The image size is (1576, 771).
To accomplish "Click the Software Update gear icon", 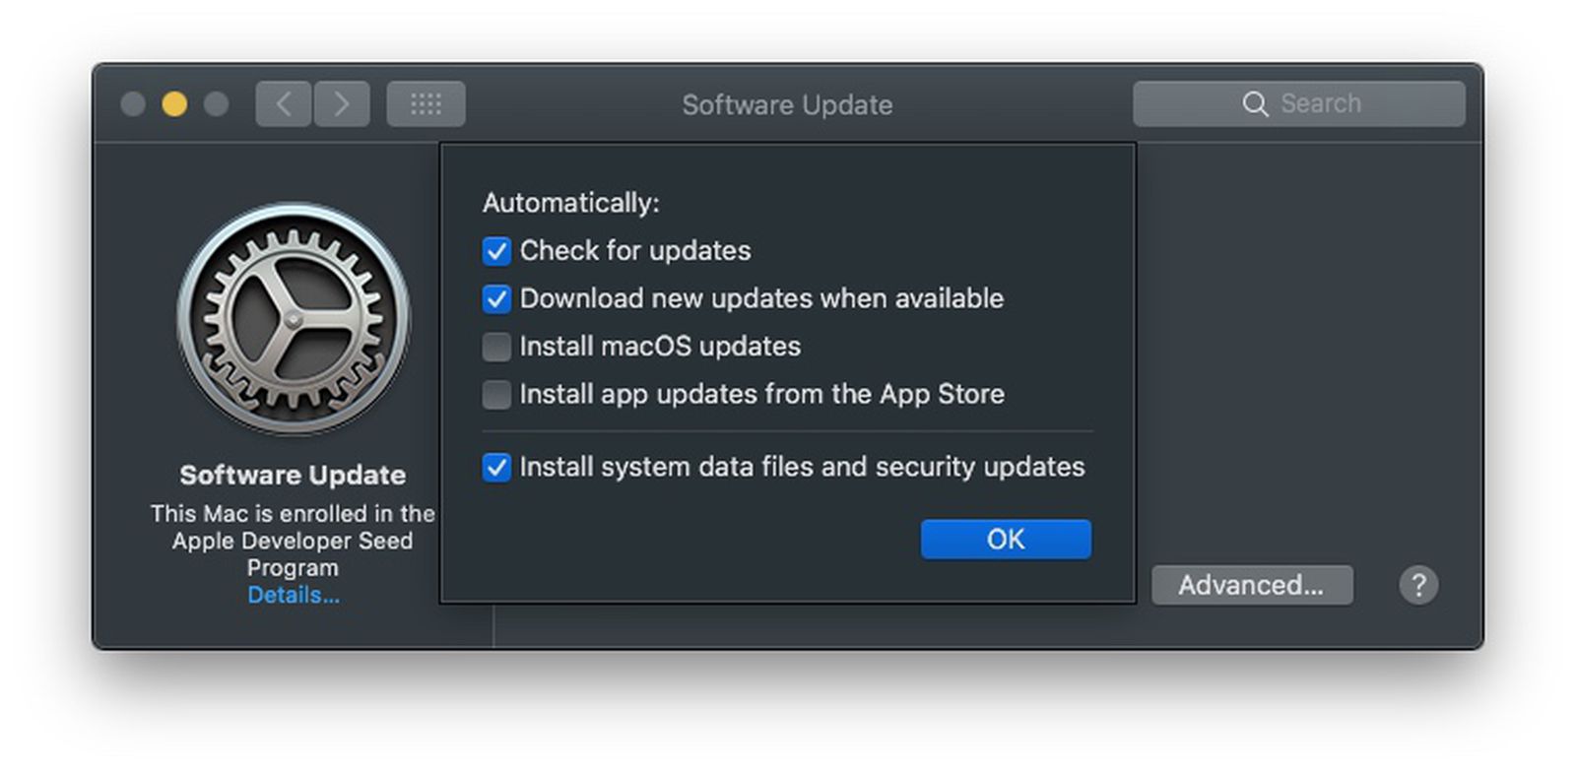I will pos(293,320).
